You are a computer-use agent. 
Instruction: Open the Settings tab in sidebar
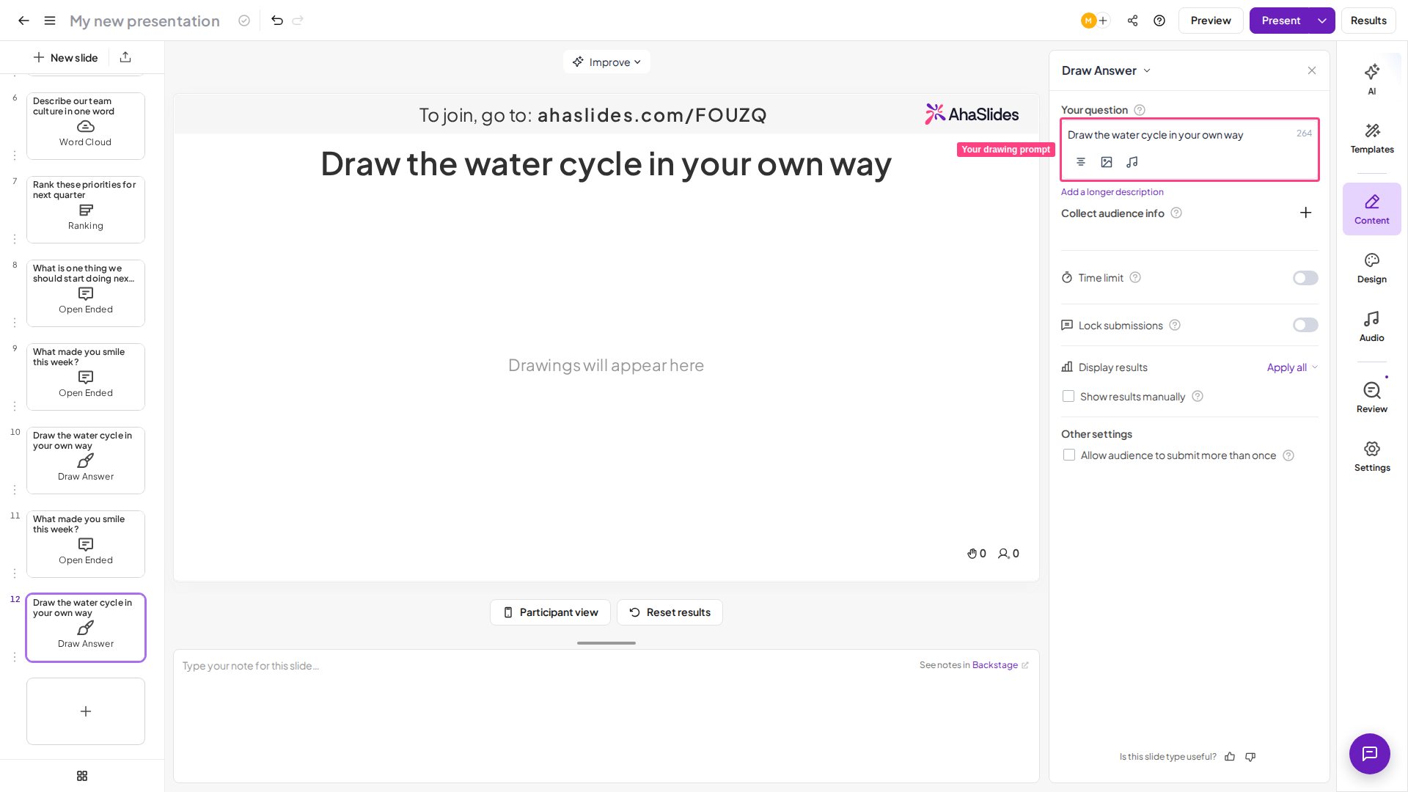[1372, 456]
